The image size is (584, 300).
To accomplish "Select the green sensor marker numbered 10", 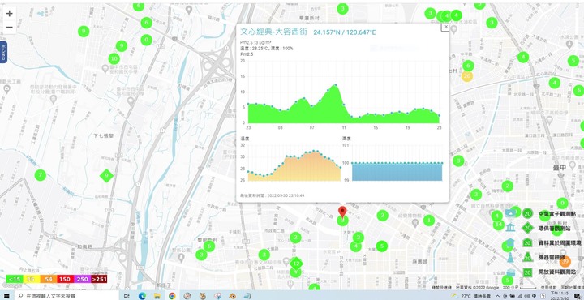I will (114, 59).
